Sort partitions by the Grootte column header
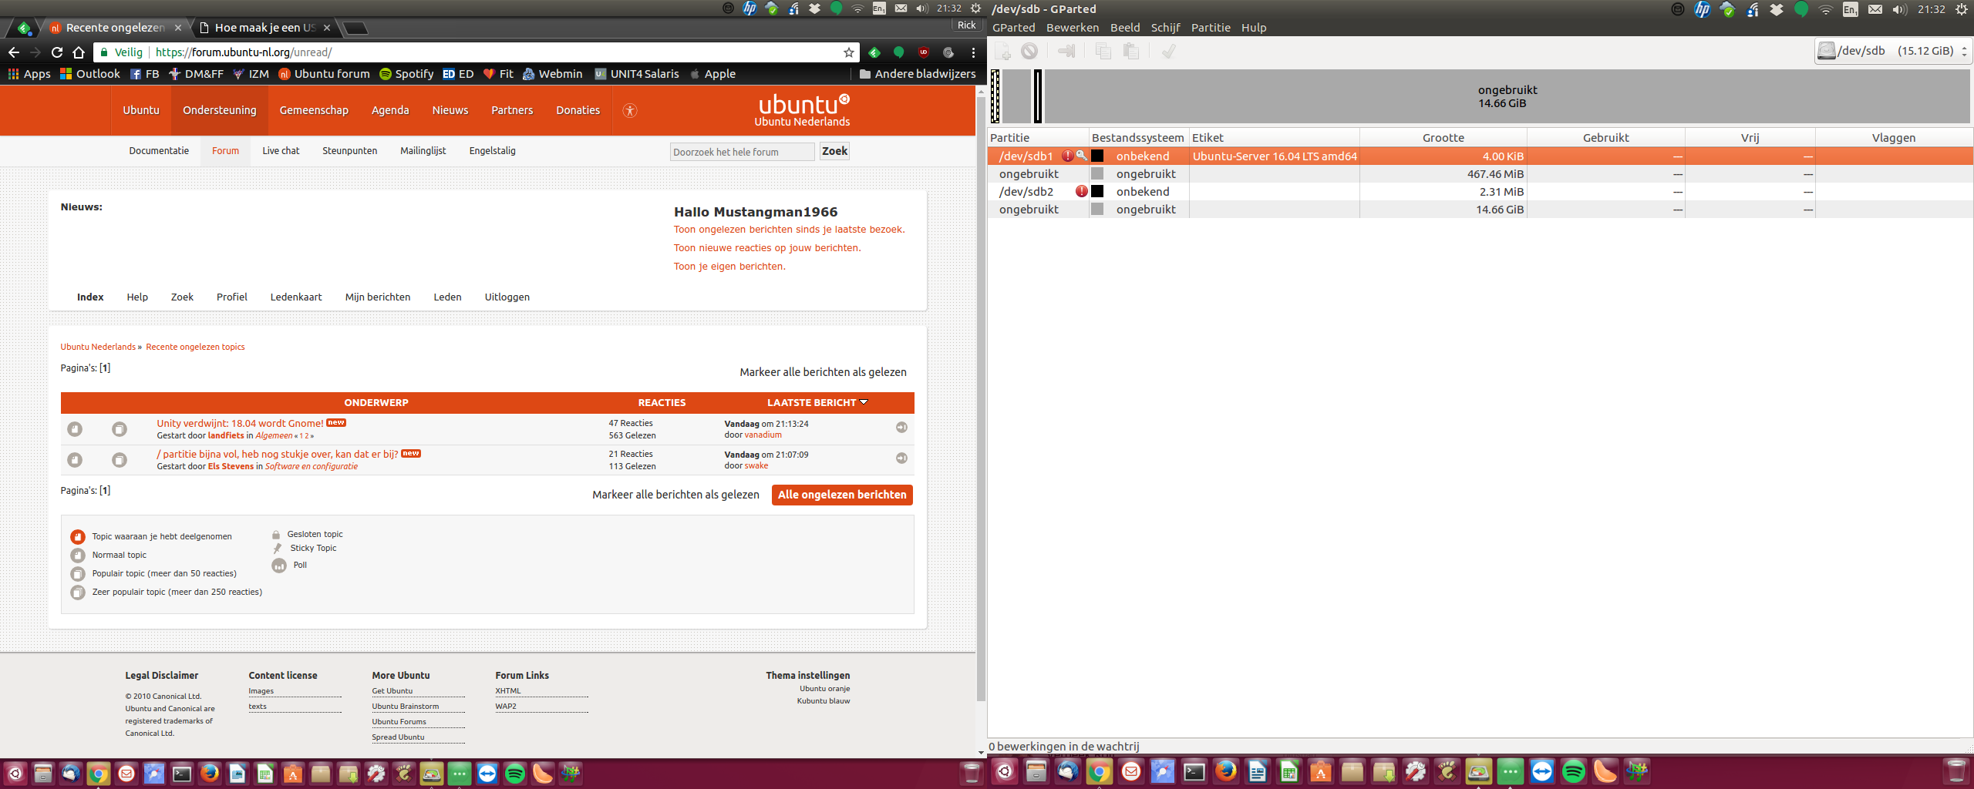The height and width of the screenshot is (789, 1974). [x=1443, y=138]
